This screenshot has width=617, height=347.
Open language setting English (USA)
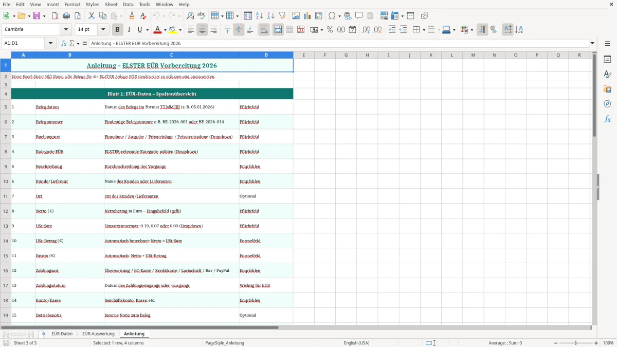[x=356, y=343]
